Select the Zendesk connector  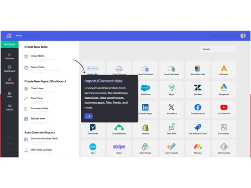[x=198, y=90]
